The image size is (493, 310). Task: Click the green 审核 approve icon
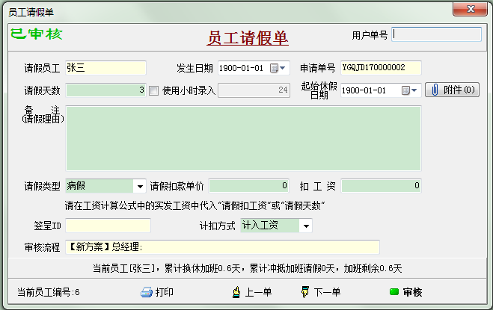394,292
